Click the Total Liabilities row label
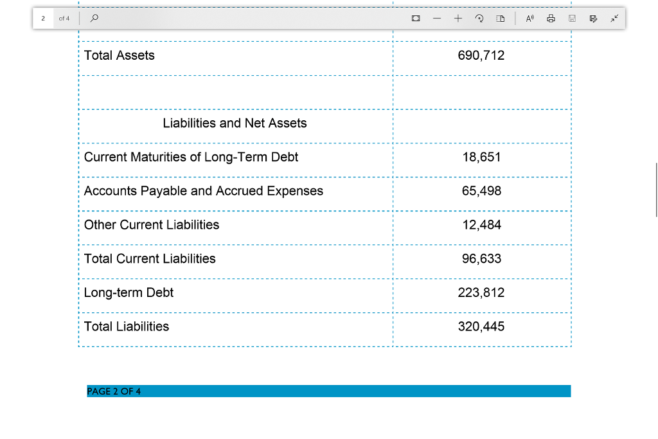Image resolution: width=658 pixels, height=439 pixels. pos(126,327)
